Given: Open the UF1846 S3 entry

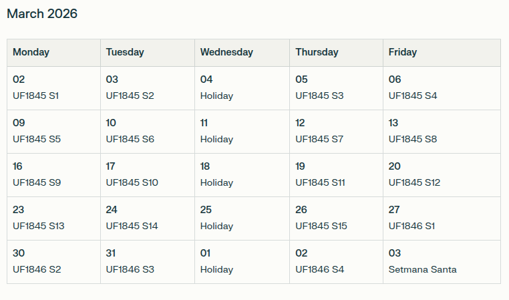Looking at the screenshot, I should click(x=130, y=269).
